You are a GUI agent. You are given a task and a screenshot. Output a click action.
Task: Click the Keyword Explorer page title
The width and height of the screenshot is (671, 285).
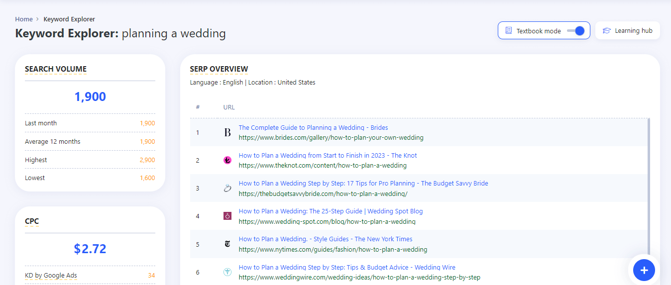pyautogui.click(x=120, y=34)
